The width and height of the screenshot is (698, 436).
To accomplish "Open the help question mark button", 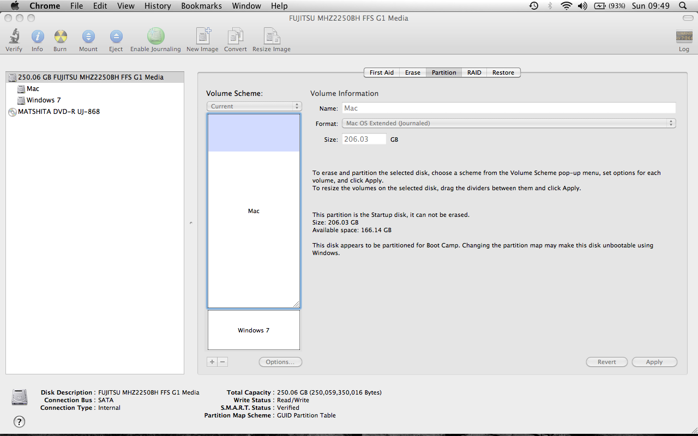I will (x=19, y=421).
